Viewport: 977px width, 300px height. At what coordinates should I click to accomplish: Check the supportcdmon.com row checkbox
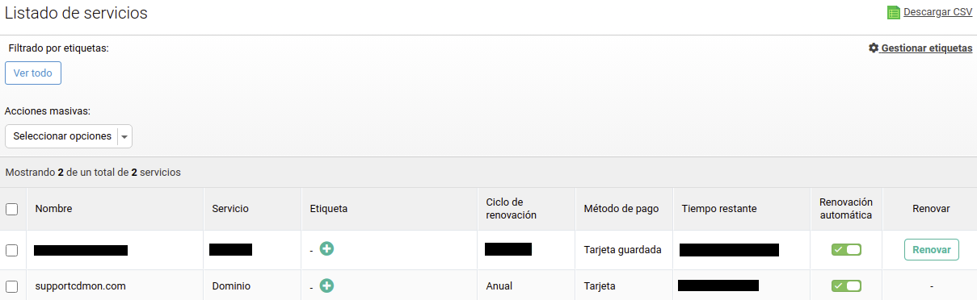coord(12,286)
